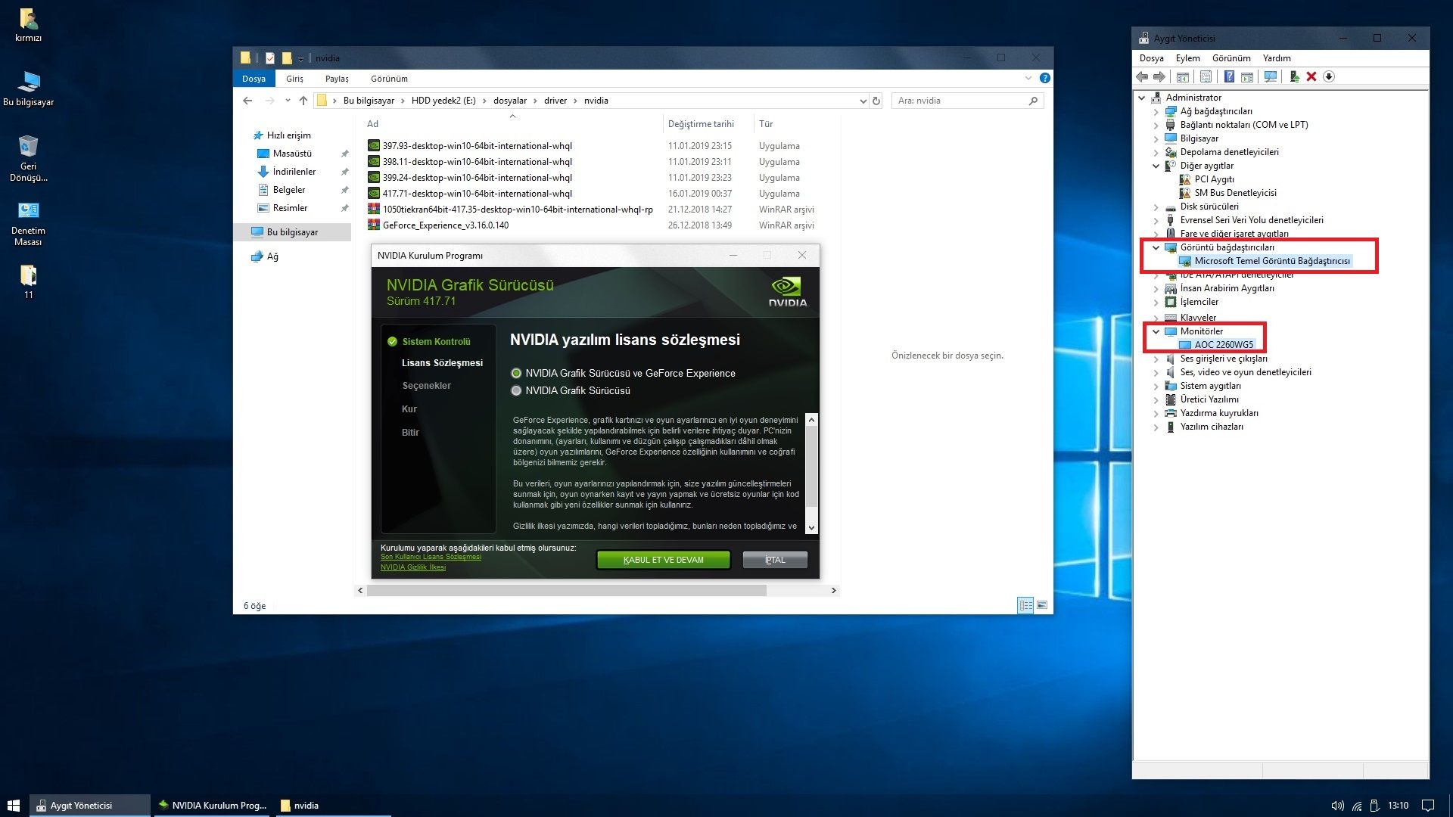Image resolution: width=1453 pixels, height=817 pixels.
Task: Select NVIDIA Grafik Sürücüsü ve GeForce Experience option
Action: click(516, 373)
